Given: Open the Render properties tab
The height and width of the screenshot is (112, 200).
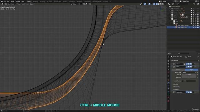Looking at the screenshot, I should click(x=168, y=61).
